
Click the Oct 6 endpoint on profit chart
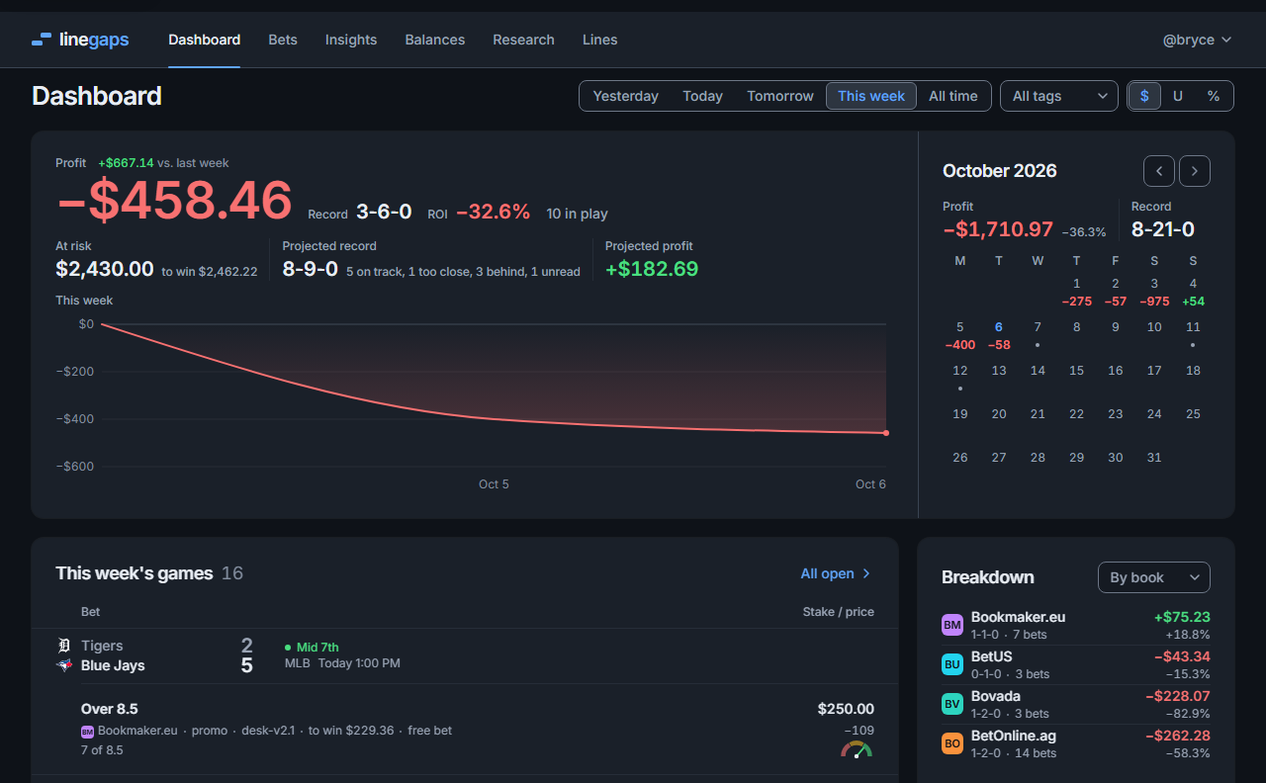click(x=885, y=433)
